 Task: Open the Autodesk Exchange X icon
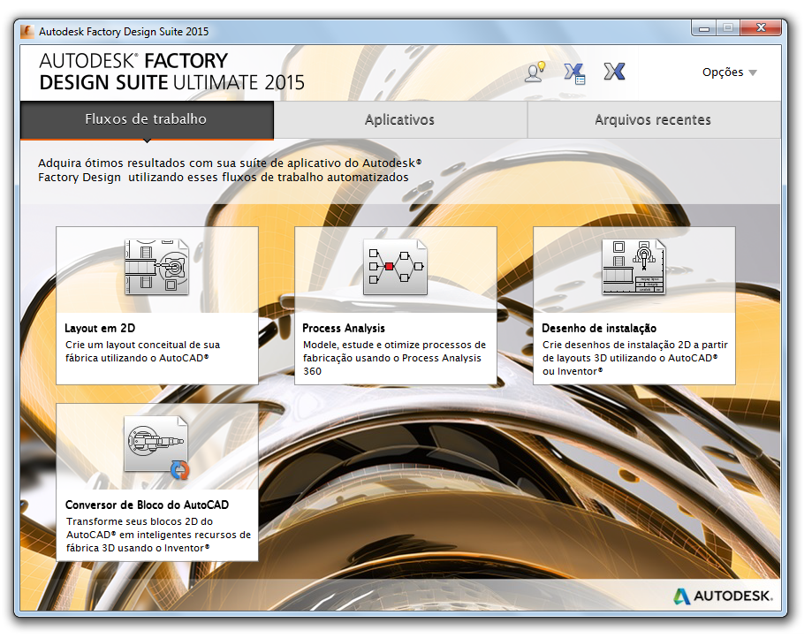point(614,72)
